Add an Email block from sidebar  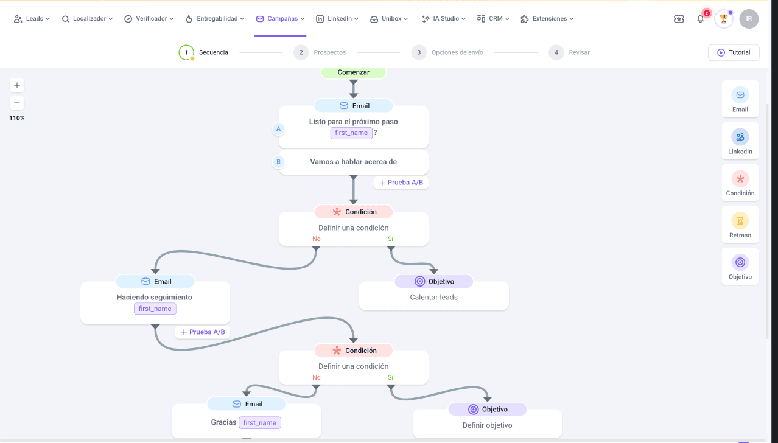740,99
